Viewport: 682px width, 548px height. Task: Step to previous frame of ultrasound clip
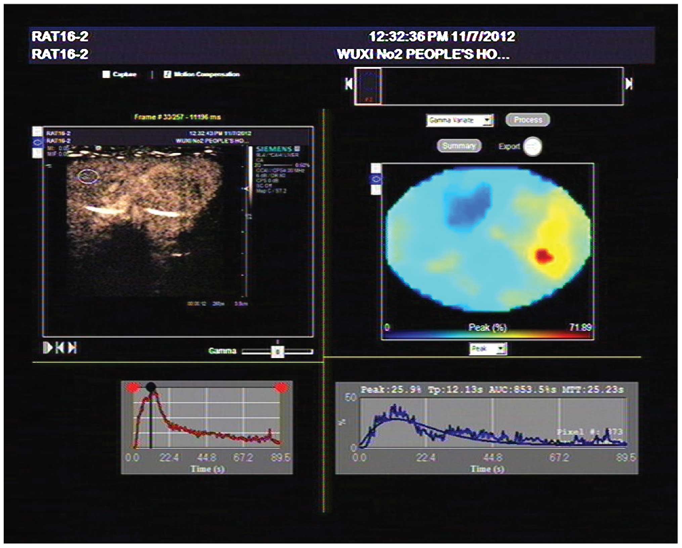tap(59, 348)
